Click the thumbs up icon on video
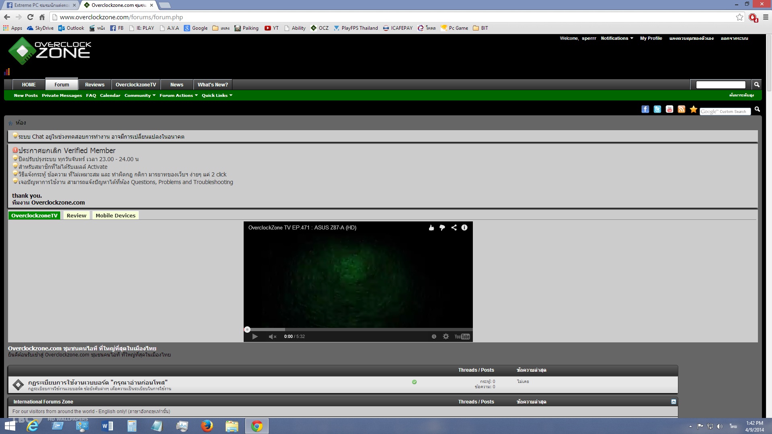The width and height of the screenshot is (772, 434). click(431, 227)
